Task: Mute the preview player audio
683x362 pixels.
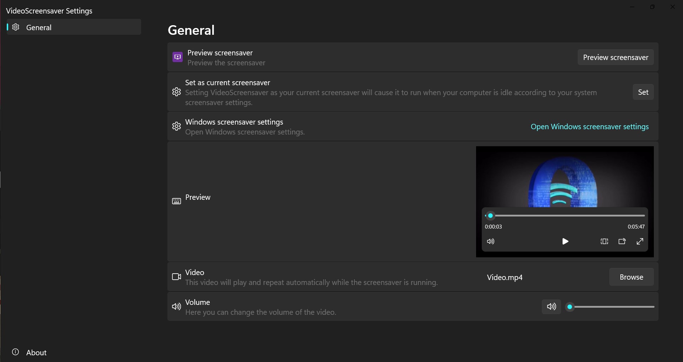Action: coord(491,241)
